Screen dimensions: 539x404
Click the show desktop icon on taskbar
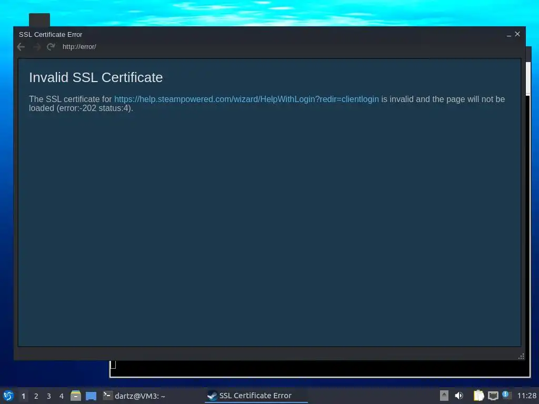click(x=91, y=396)
